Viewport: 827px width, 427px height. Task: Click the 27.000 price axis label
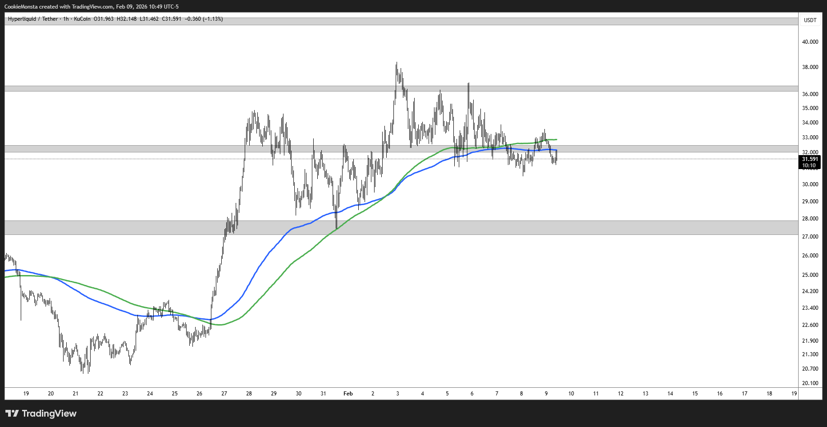pyautogui.click(x=810, y=237)
